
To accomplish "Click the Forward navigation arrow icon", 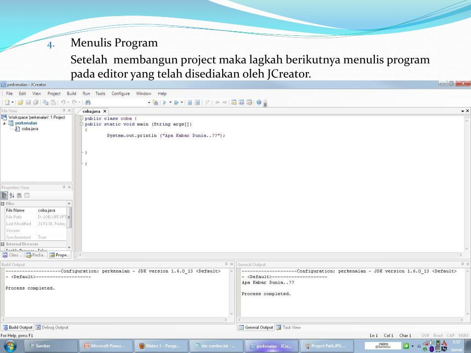I will point(224,102).
